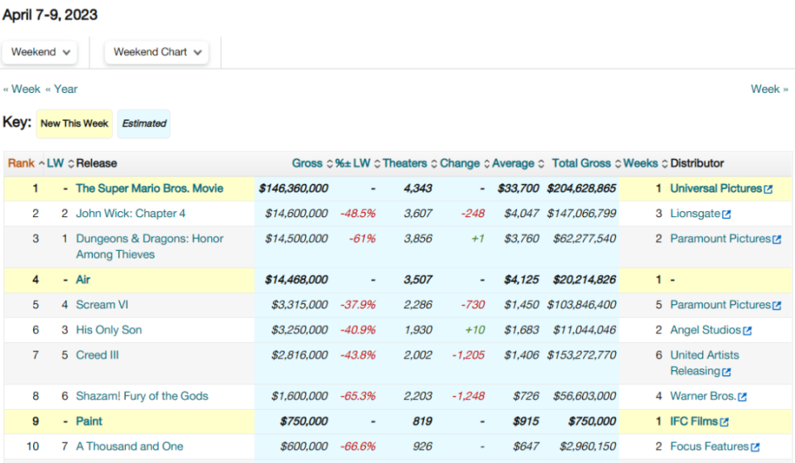Sort table by Gross column

[306, 163]
